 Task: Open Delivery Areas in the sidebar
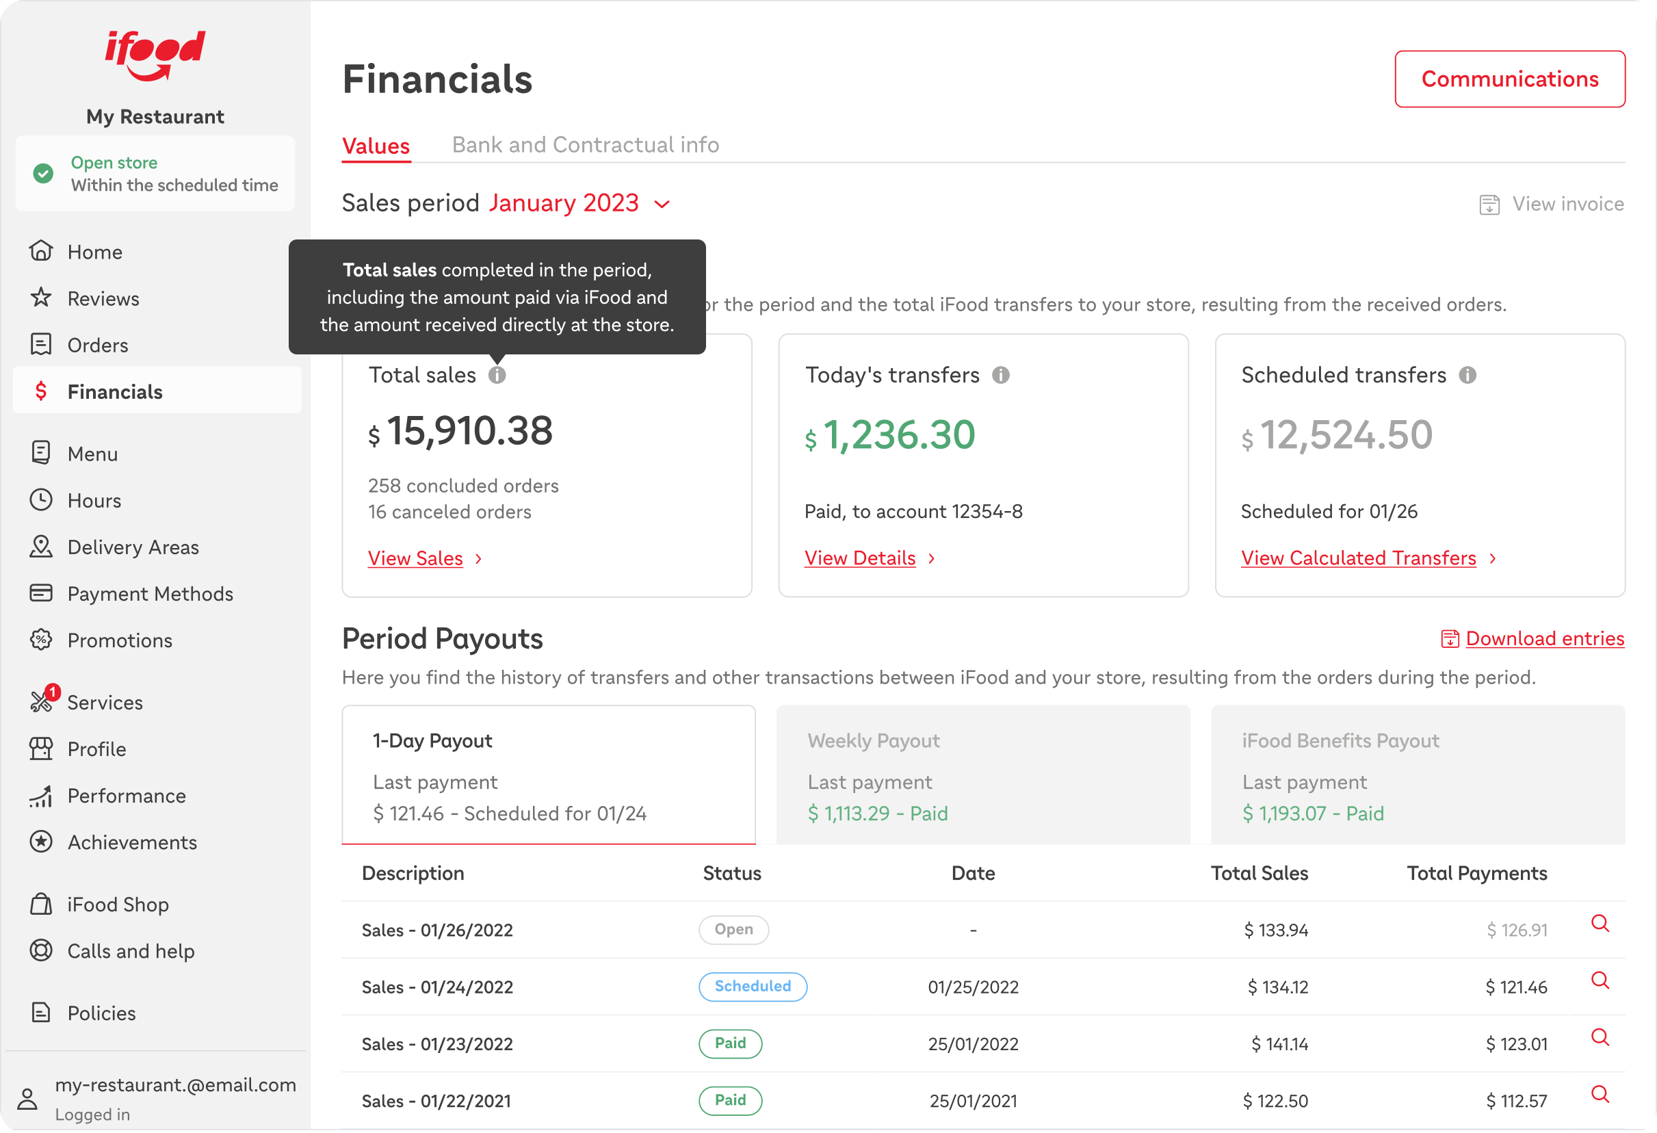(x=133, y=547)
